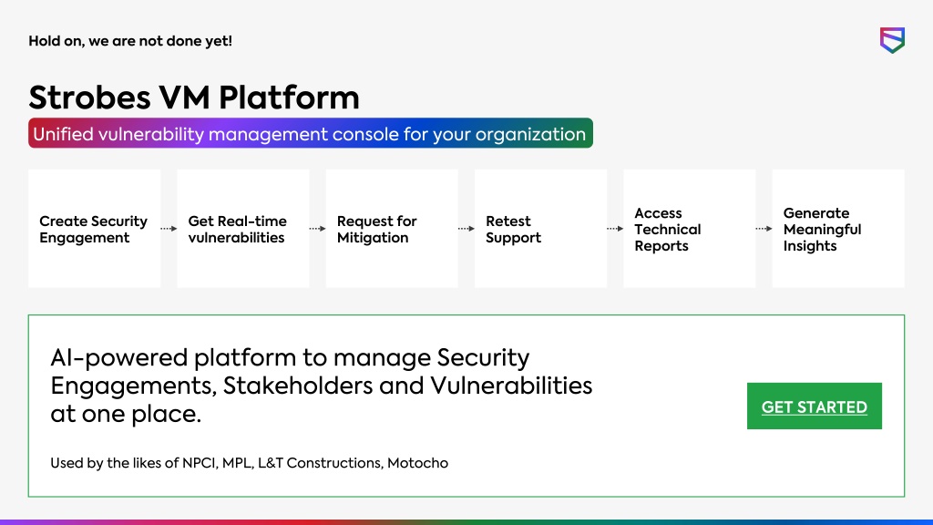This screenshot has width=933, height=525.
Task: Open the Generate Meaningful Insights card
Action: click(x=838, y=229)
